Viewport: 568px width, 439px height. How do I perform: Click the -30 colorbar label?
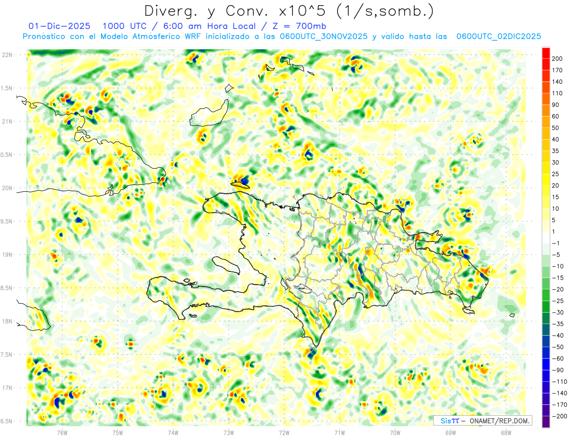pyautogui.click(x=558, y=313)
